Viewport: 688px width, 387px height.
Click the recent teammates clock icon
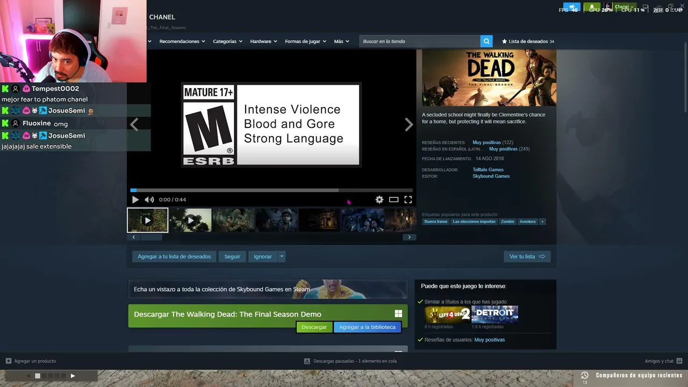pyautogui.click(x=585, y=375)
